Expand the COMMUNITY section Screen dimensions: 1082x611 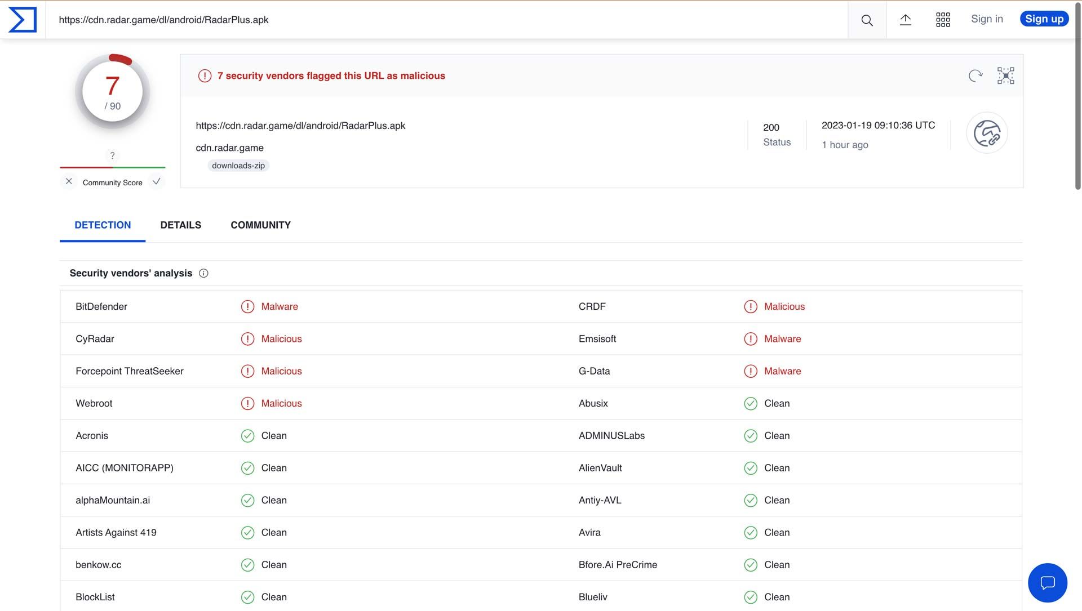point(260,224)
